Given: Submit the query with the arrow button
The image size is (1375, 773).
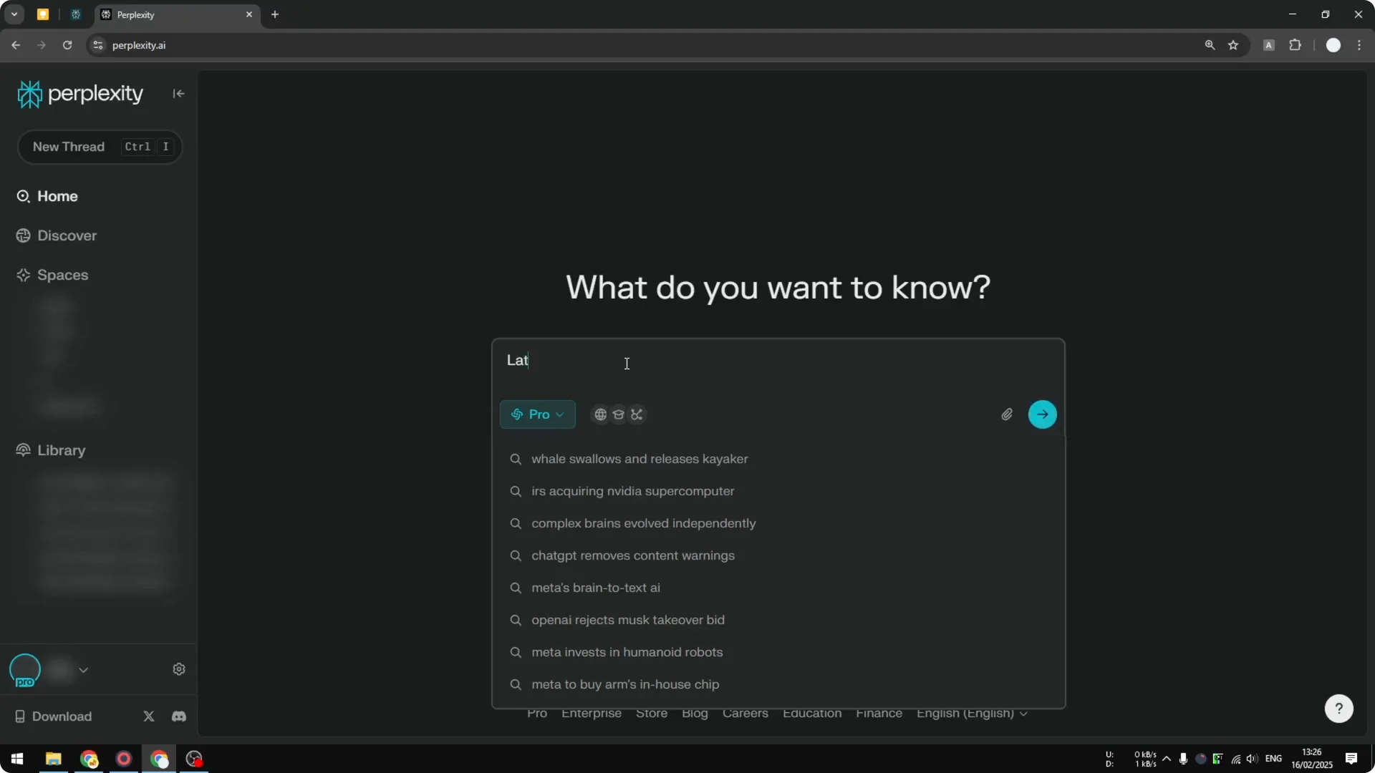Looking at the screenshot, I should [1042, 414].
